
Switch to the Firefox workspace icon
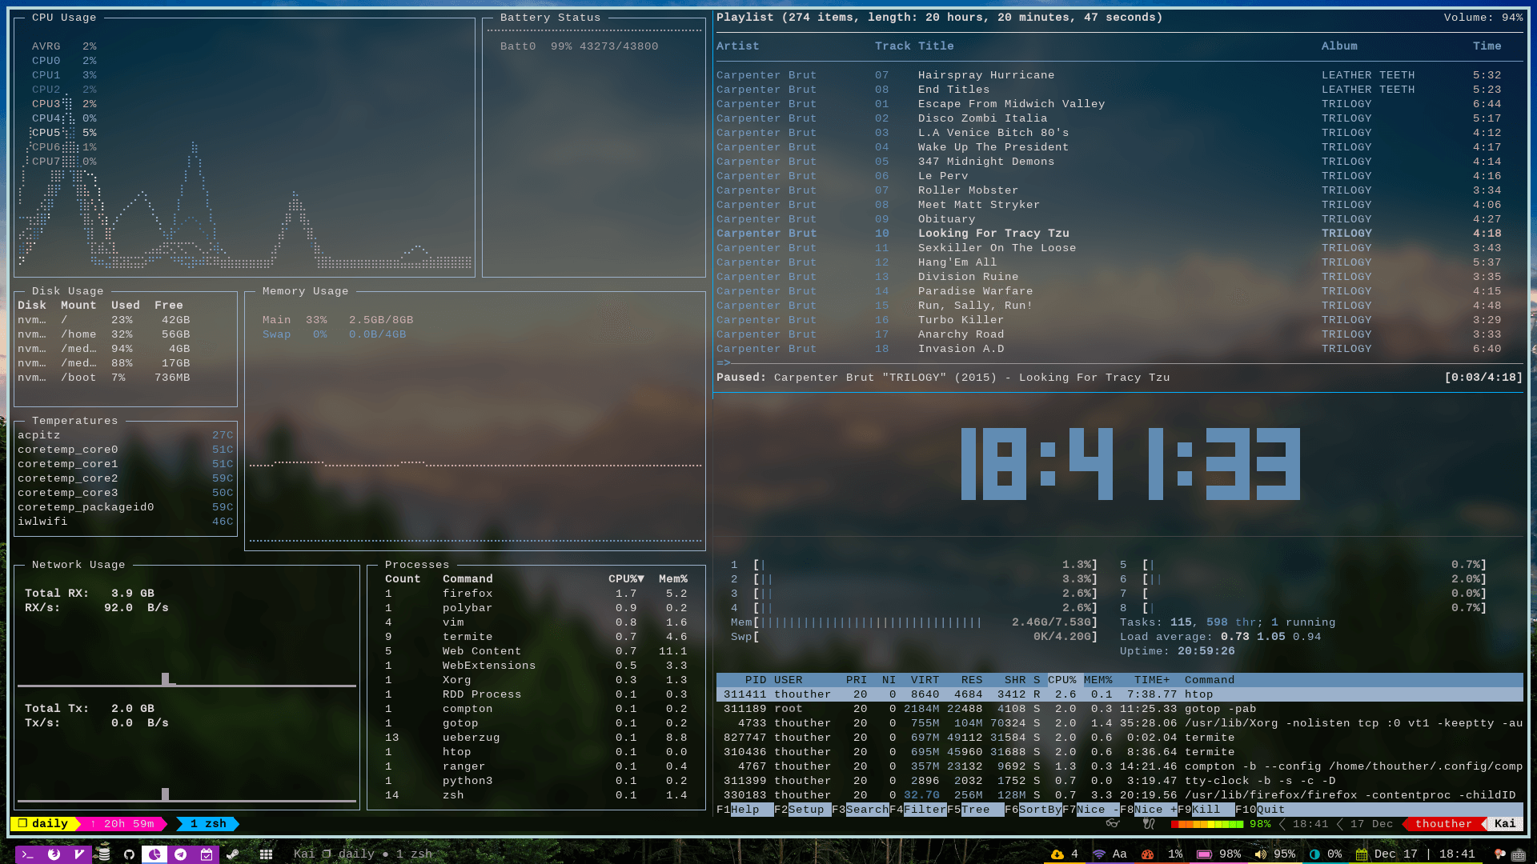click(54, 854)
